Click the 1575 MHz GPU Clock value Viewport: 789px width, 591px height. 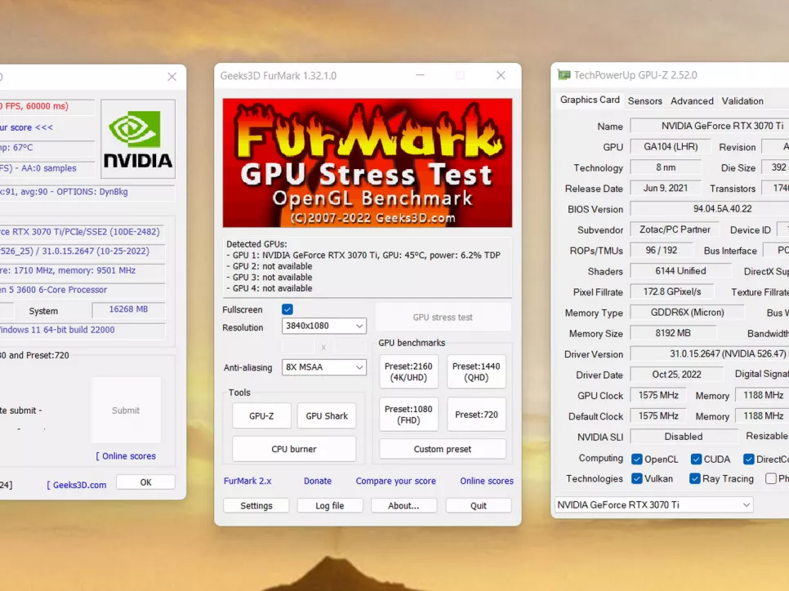658,395
